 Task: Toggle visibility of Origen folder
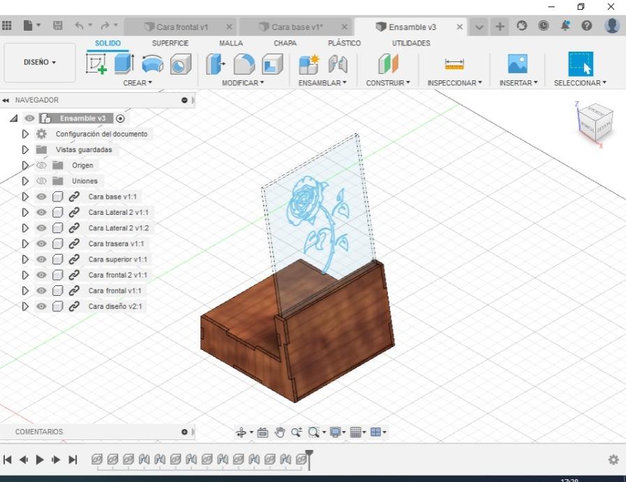pyautogui.click(x=41, y=165)
